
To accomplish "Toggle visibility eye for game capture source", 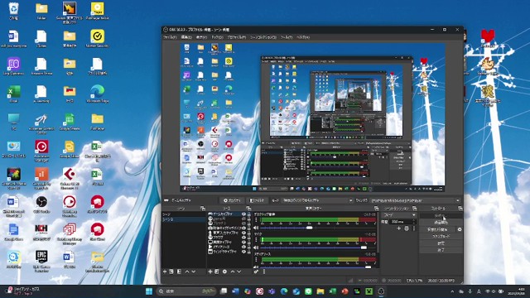I will point(243,214).
